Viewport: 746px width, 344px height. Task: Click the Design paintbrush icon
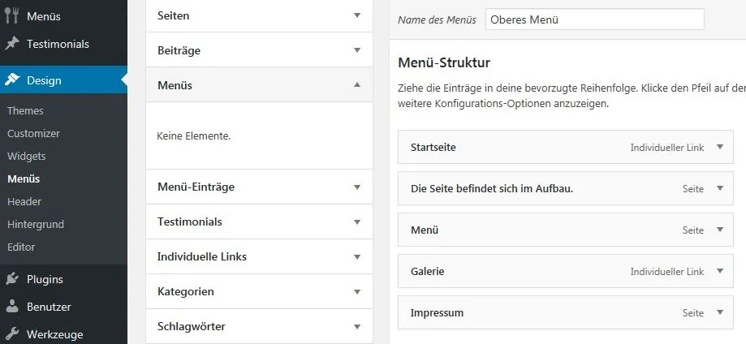(x=12, y=80)
